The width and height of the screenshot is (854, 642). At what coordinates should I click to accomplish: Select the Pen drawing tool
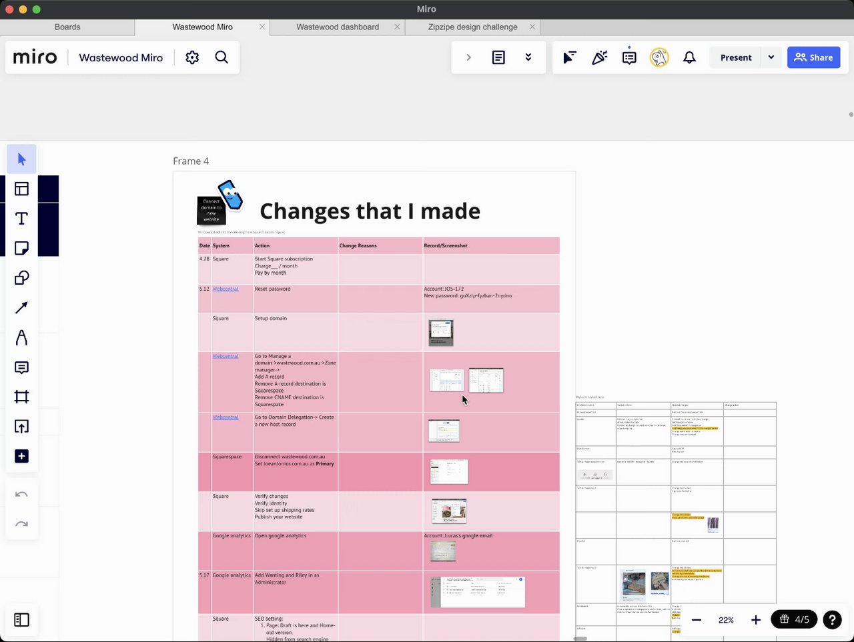(x=21, y=338)
